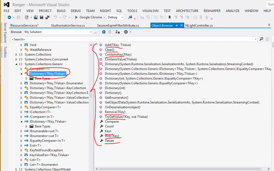Collapse System.Collections.Generic namespace node
This screenshot has height=171, width=274.
click(16, 64)
